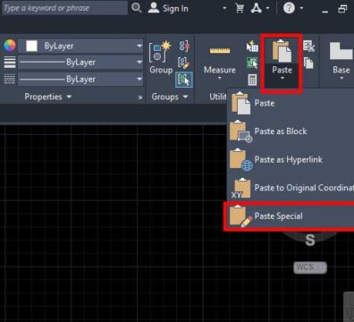This screenshot has height=322, width=354.
Task: Click the lineweight lines icon
Action: click(x=10, y=63)
